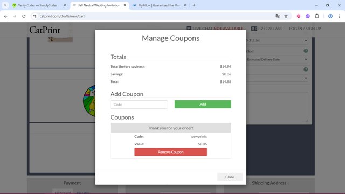
Task: Click the browser forward arrow
Action: pos(15,16)
